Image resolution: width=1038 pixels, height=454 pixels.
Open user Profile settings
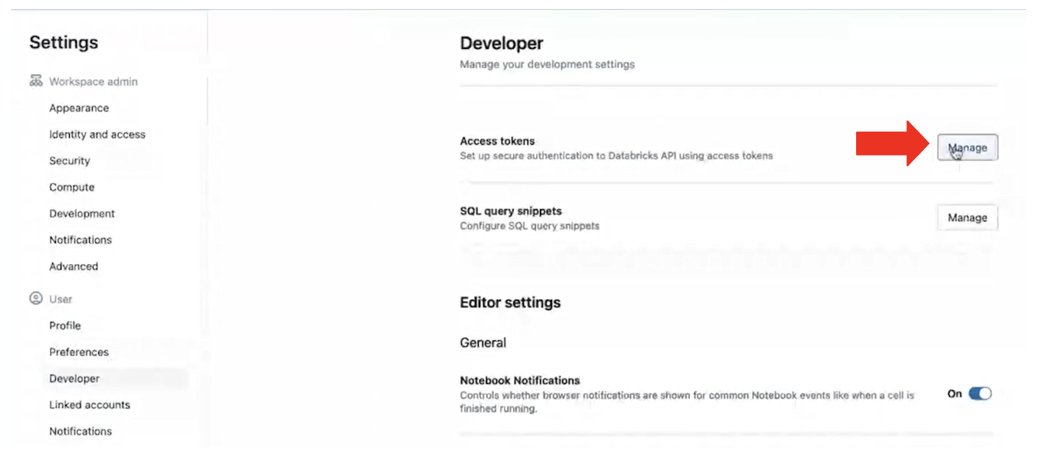[65, 326]
